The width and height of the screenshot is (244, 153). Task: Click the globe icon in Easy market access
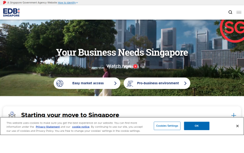60,83
